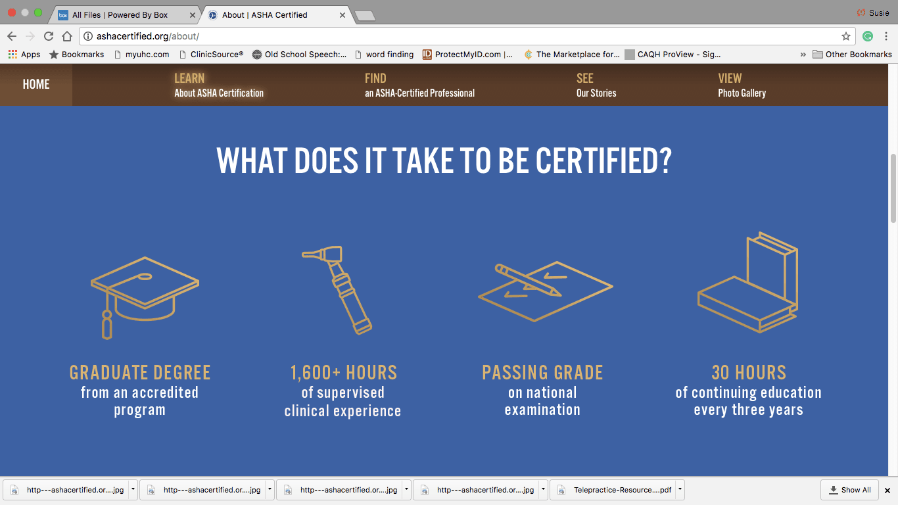Open the Bookmarks star folder

(x=76, y=55)
